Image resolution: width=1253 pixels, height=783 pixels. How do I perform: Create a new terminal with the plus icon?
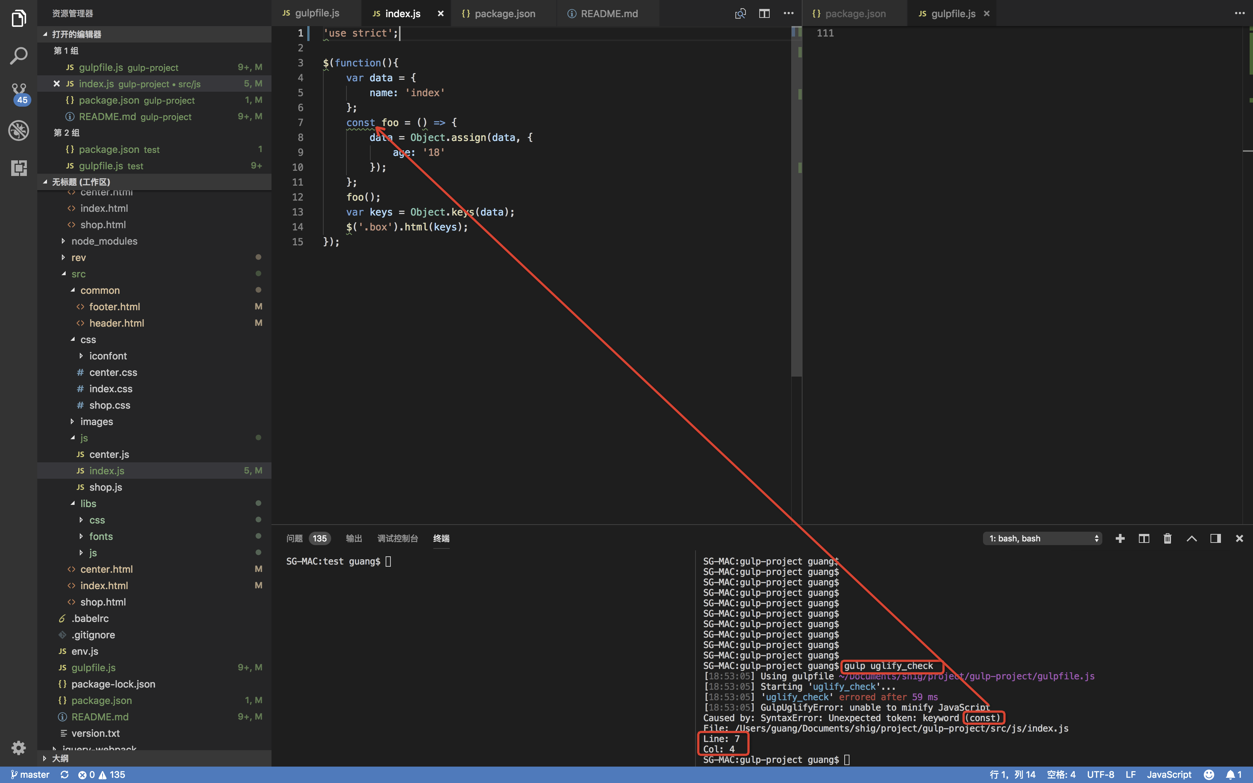(x=1119, y=538)
